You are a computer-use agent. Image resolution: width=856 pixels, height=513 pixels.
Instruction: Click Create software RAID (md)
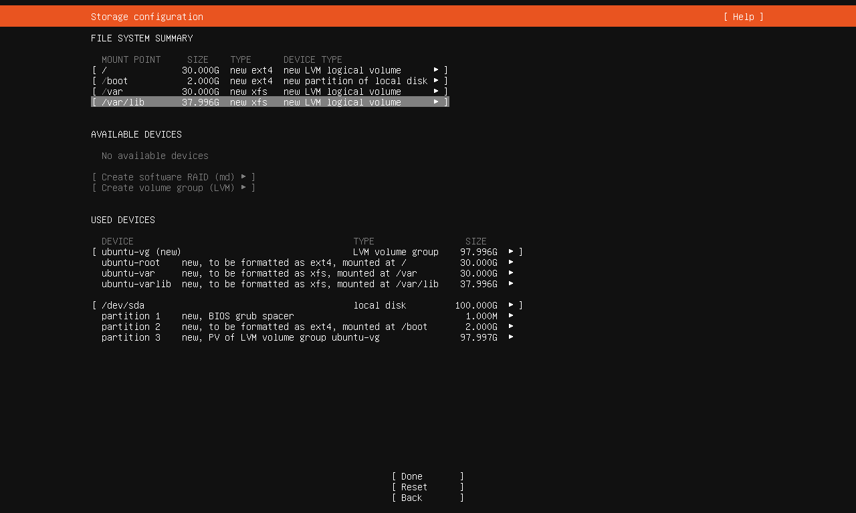pyautogui.click(x=173, y=177)
